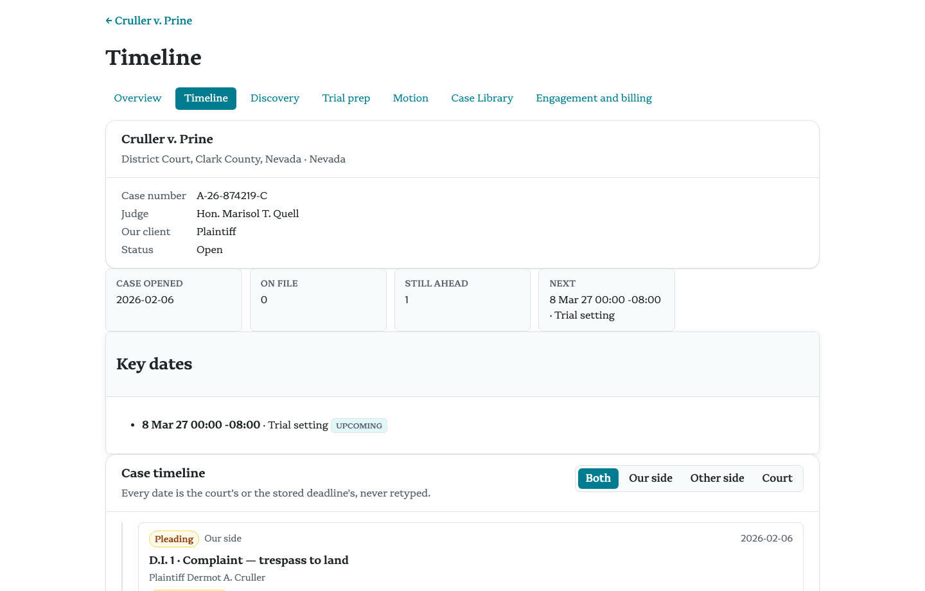Filter timeline to Other side

pos(717,479)
